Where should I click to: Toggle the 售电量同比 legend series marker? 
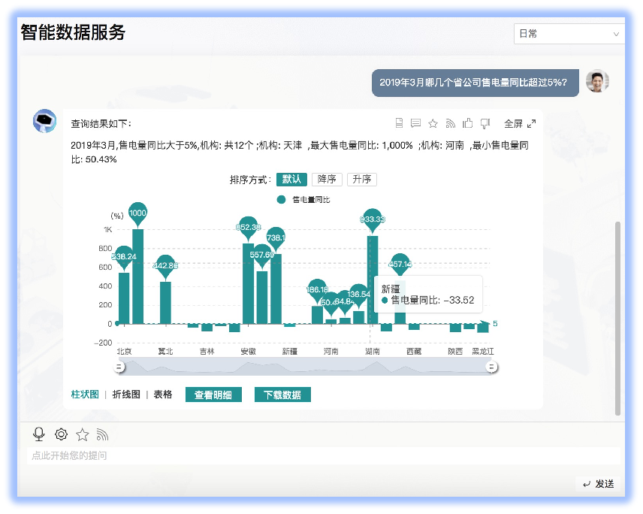click(282, 200)
